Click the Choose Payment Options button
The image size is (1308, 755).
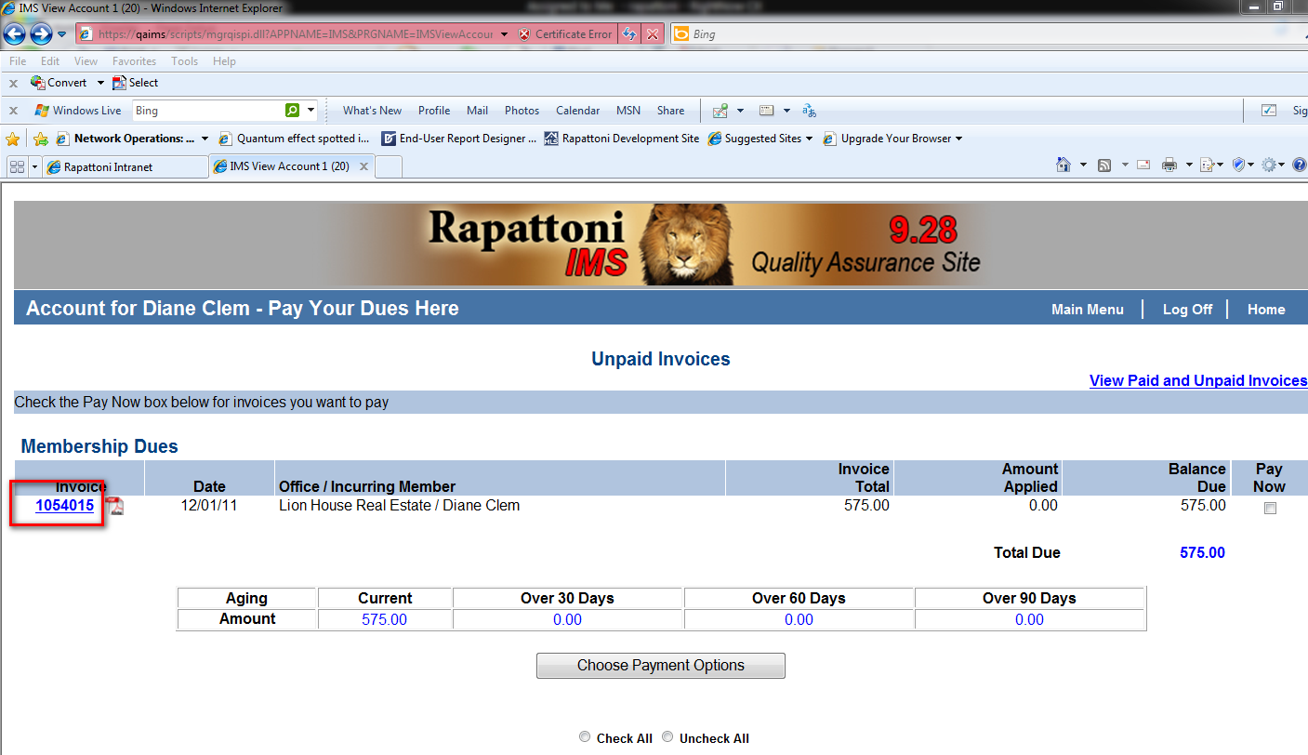pyautogui.click(x=660, y=666)
